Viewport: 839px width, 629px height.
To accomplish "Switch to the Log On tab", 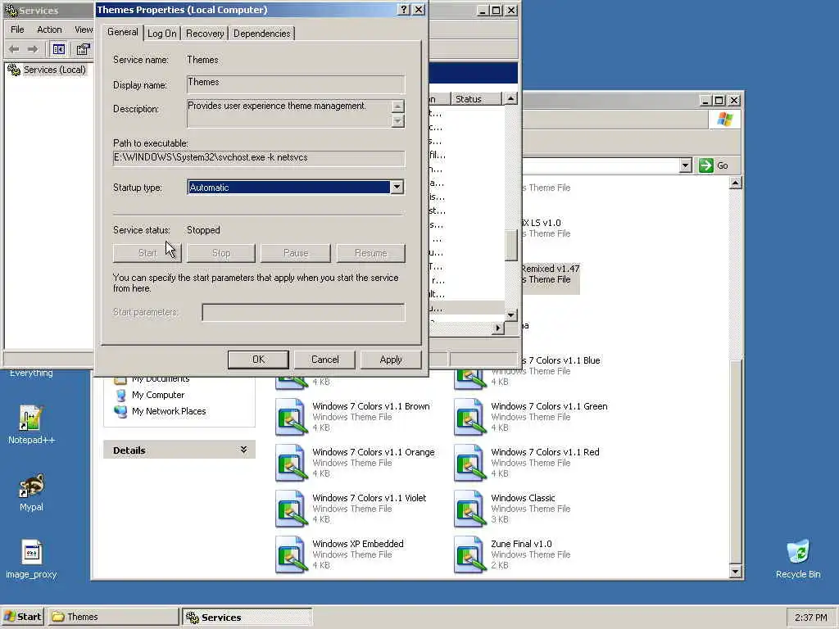I will 161,34.
